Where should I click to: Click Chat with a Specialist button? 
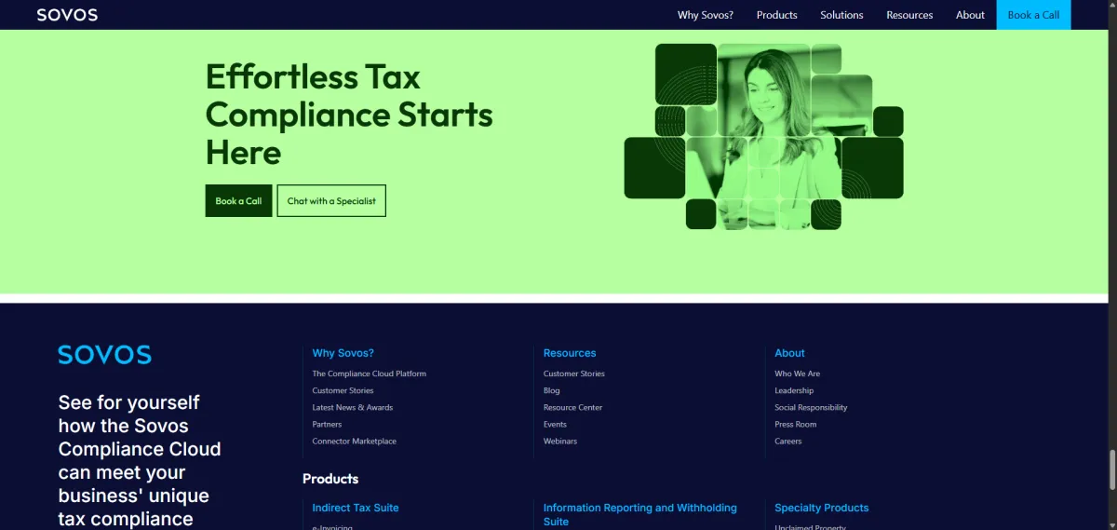(x=331, y=201)
